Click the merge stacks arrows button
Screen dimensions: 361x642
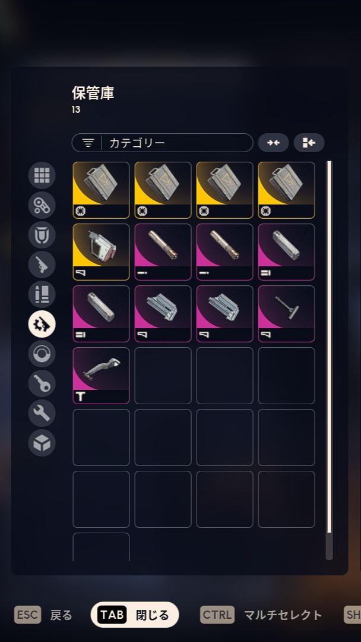pyautogui.click(x=273, y=143)
